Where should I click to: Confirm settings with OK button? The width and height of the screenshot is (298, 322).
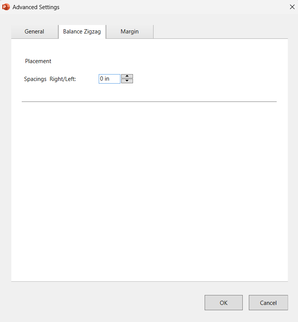pyautogui.click(x=223, y=303)
